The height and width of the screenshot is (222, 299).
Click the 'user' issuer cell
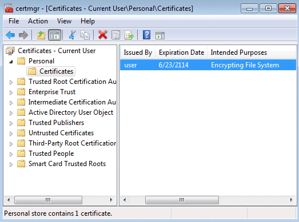[130, 65]
